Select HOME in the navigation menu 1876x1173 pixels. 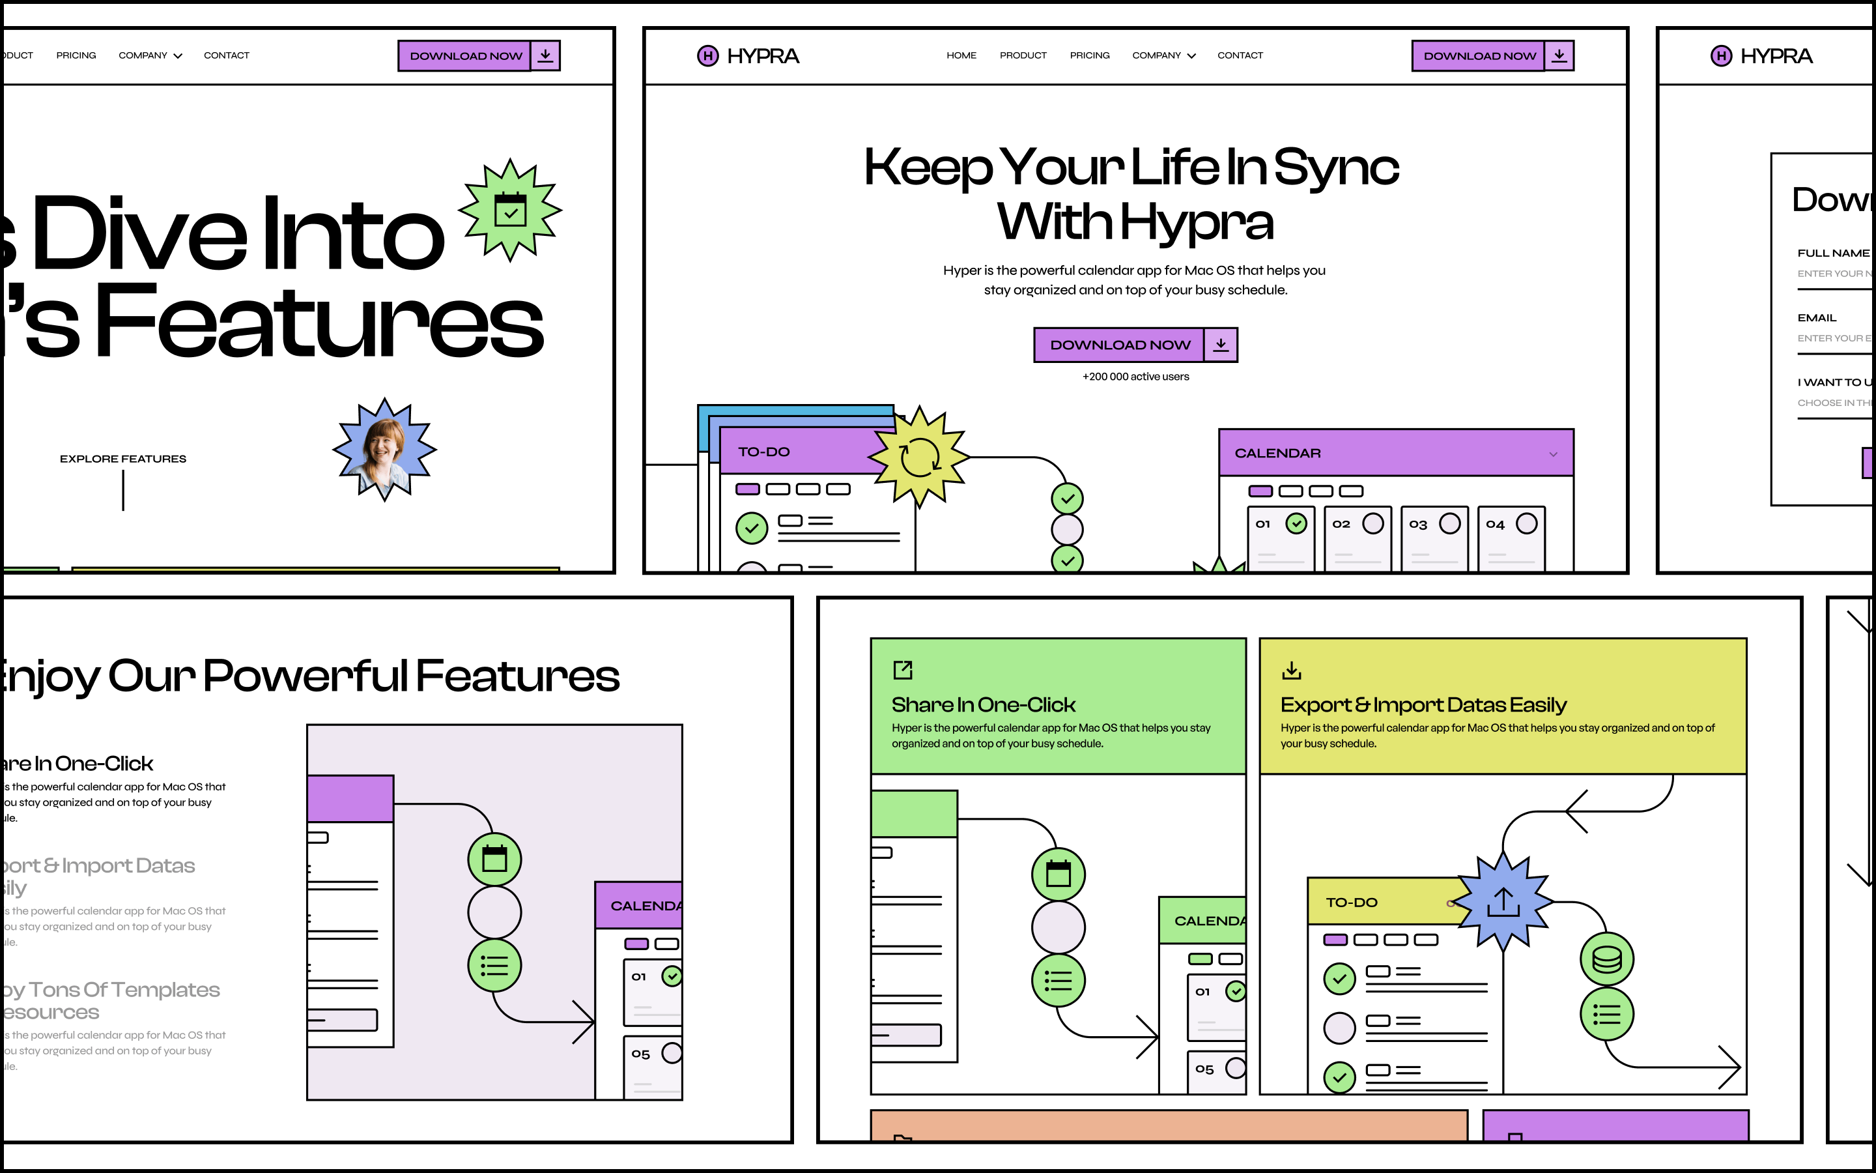pos(961,55)
